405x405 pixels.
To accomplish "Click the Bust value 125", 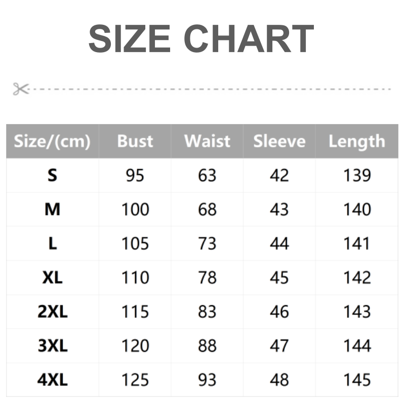I will [x=135, y=380].
